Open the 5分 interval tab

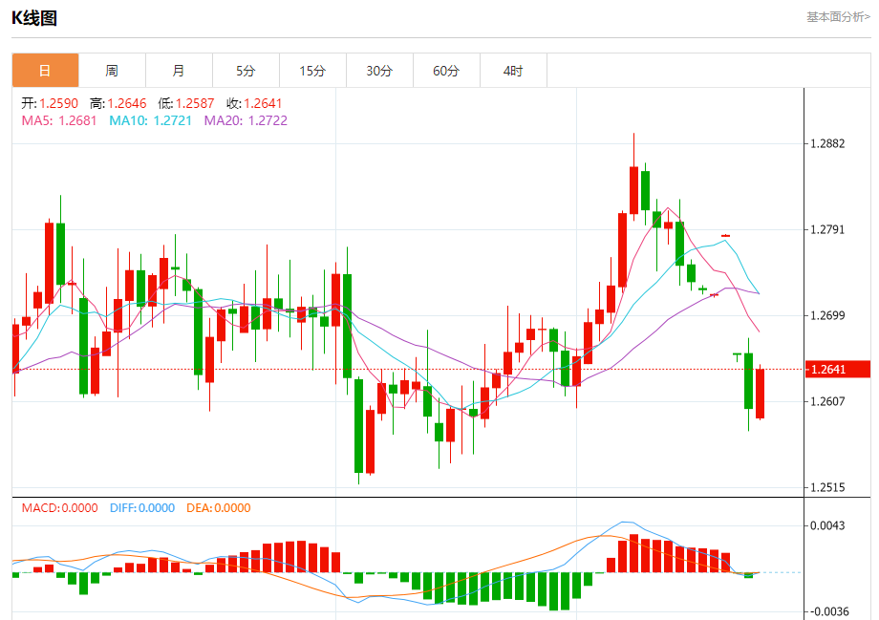(246, 71)
